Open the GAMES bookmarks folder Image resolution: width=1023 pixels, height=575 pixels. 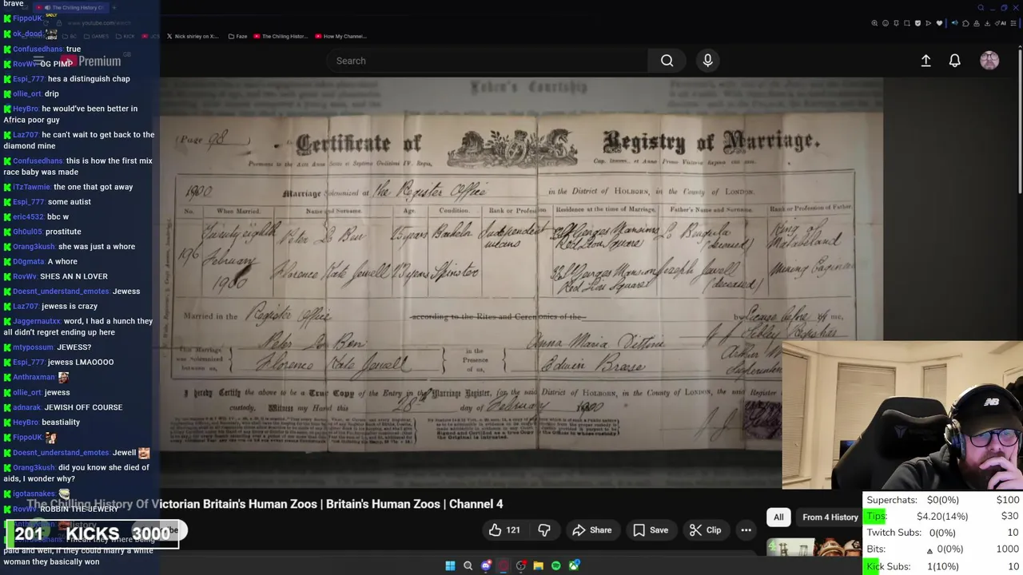[x=96, y=36]
